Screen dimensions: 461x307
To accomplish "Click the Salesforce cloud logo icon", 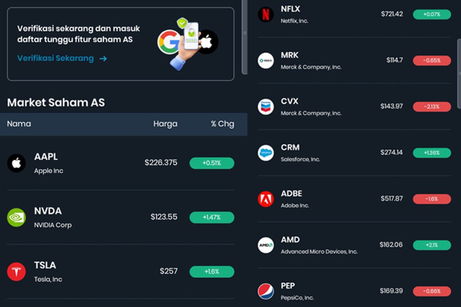I will click(x=266, y=153).
